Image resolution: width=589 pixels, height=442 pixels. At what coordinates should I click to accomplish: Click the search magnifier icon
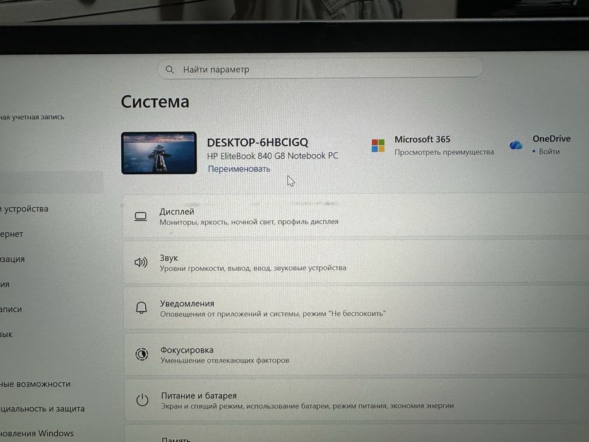[170, 69]
